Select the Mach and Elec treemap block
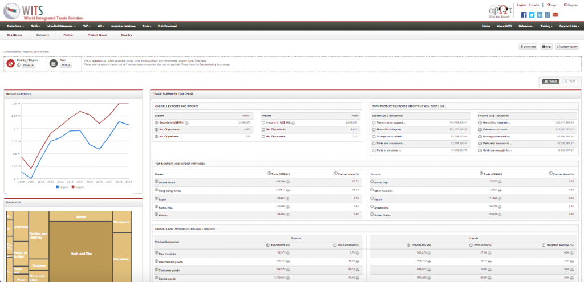This screenshot has width=584, height=282. click(81, 252)
